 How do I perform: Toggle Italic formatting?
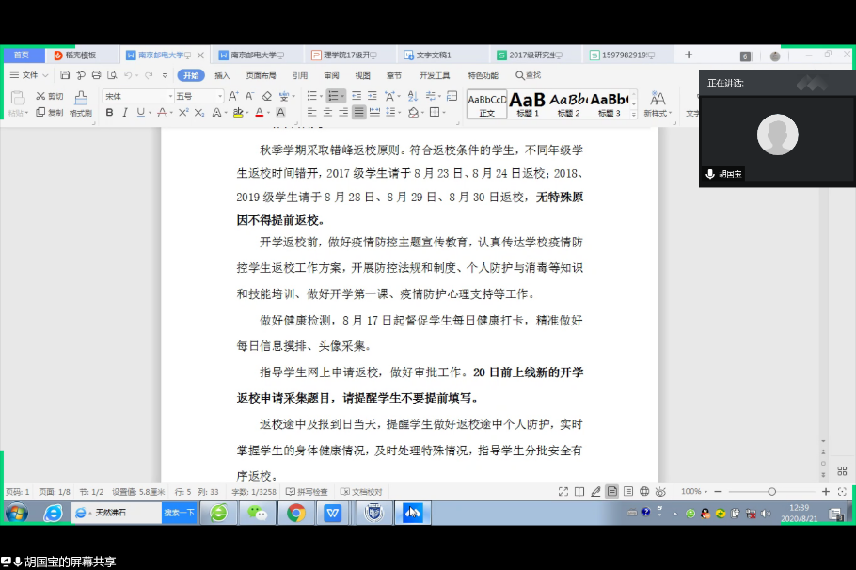coord(124,113)
